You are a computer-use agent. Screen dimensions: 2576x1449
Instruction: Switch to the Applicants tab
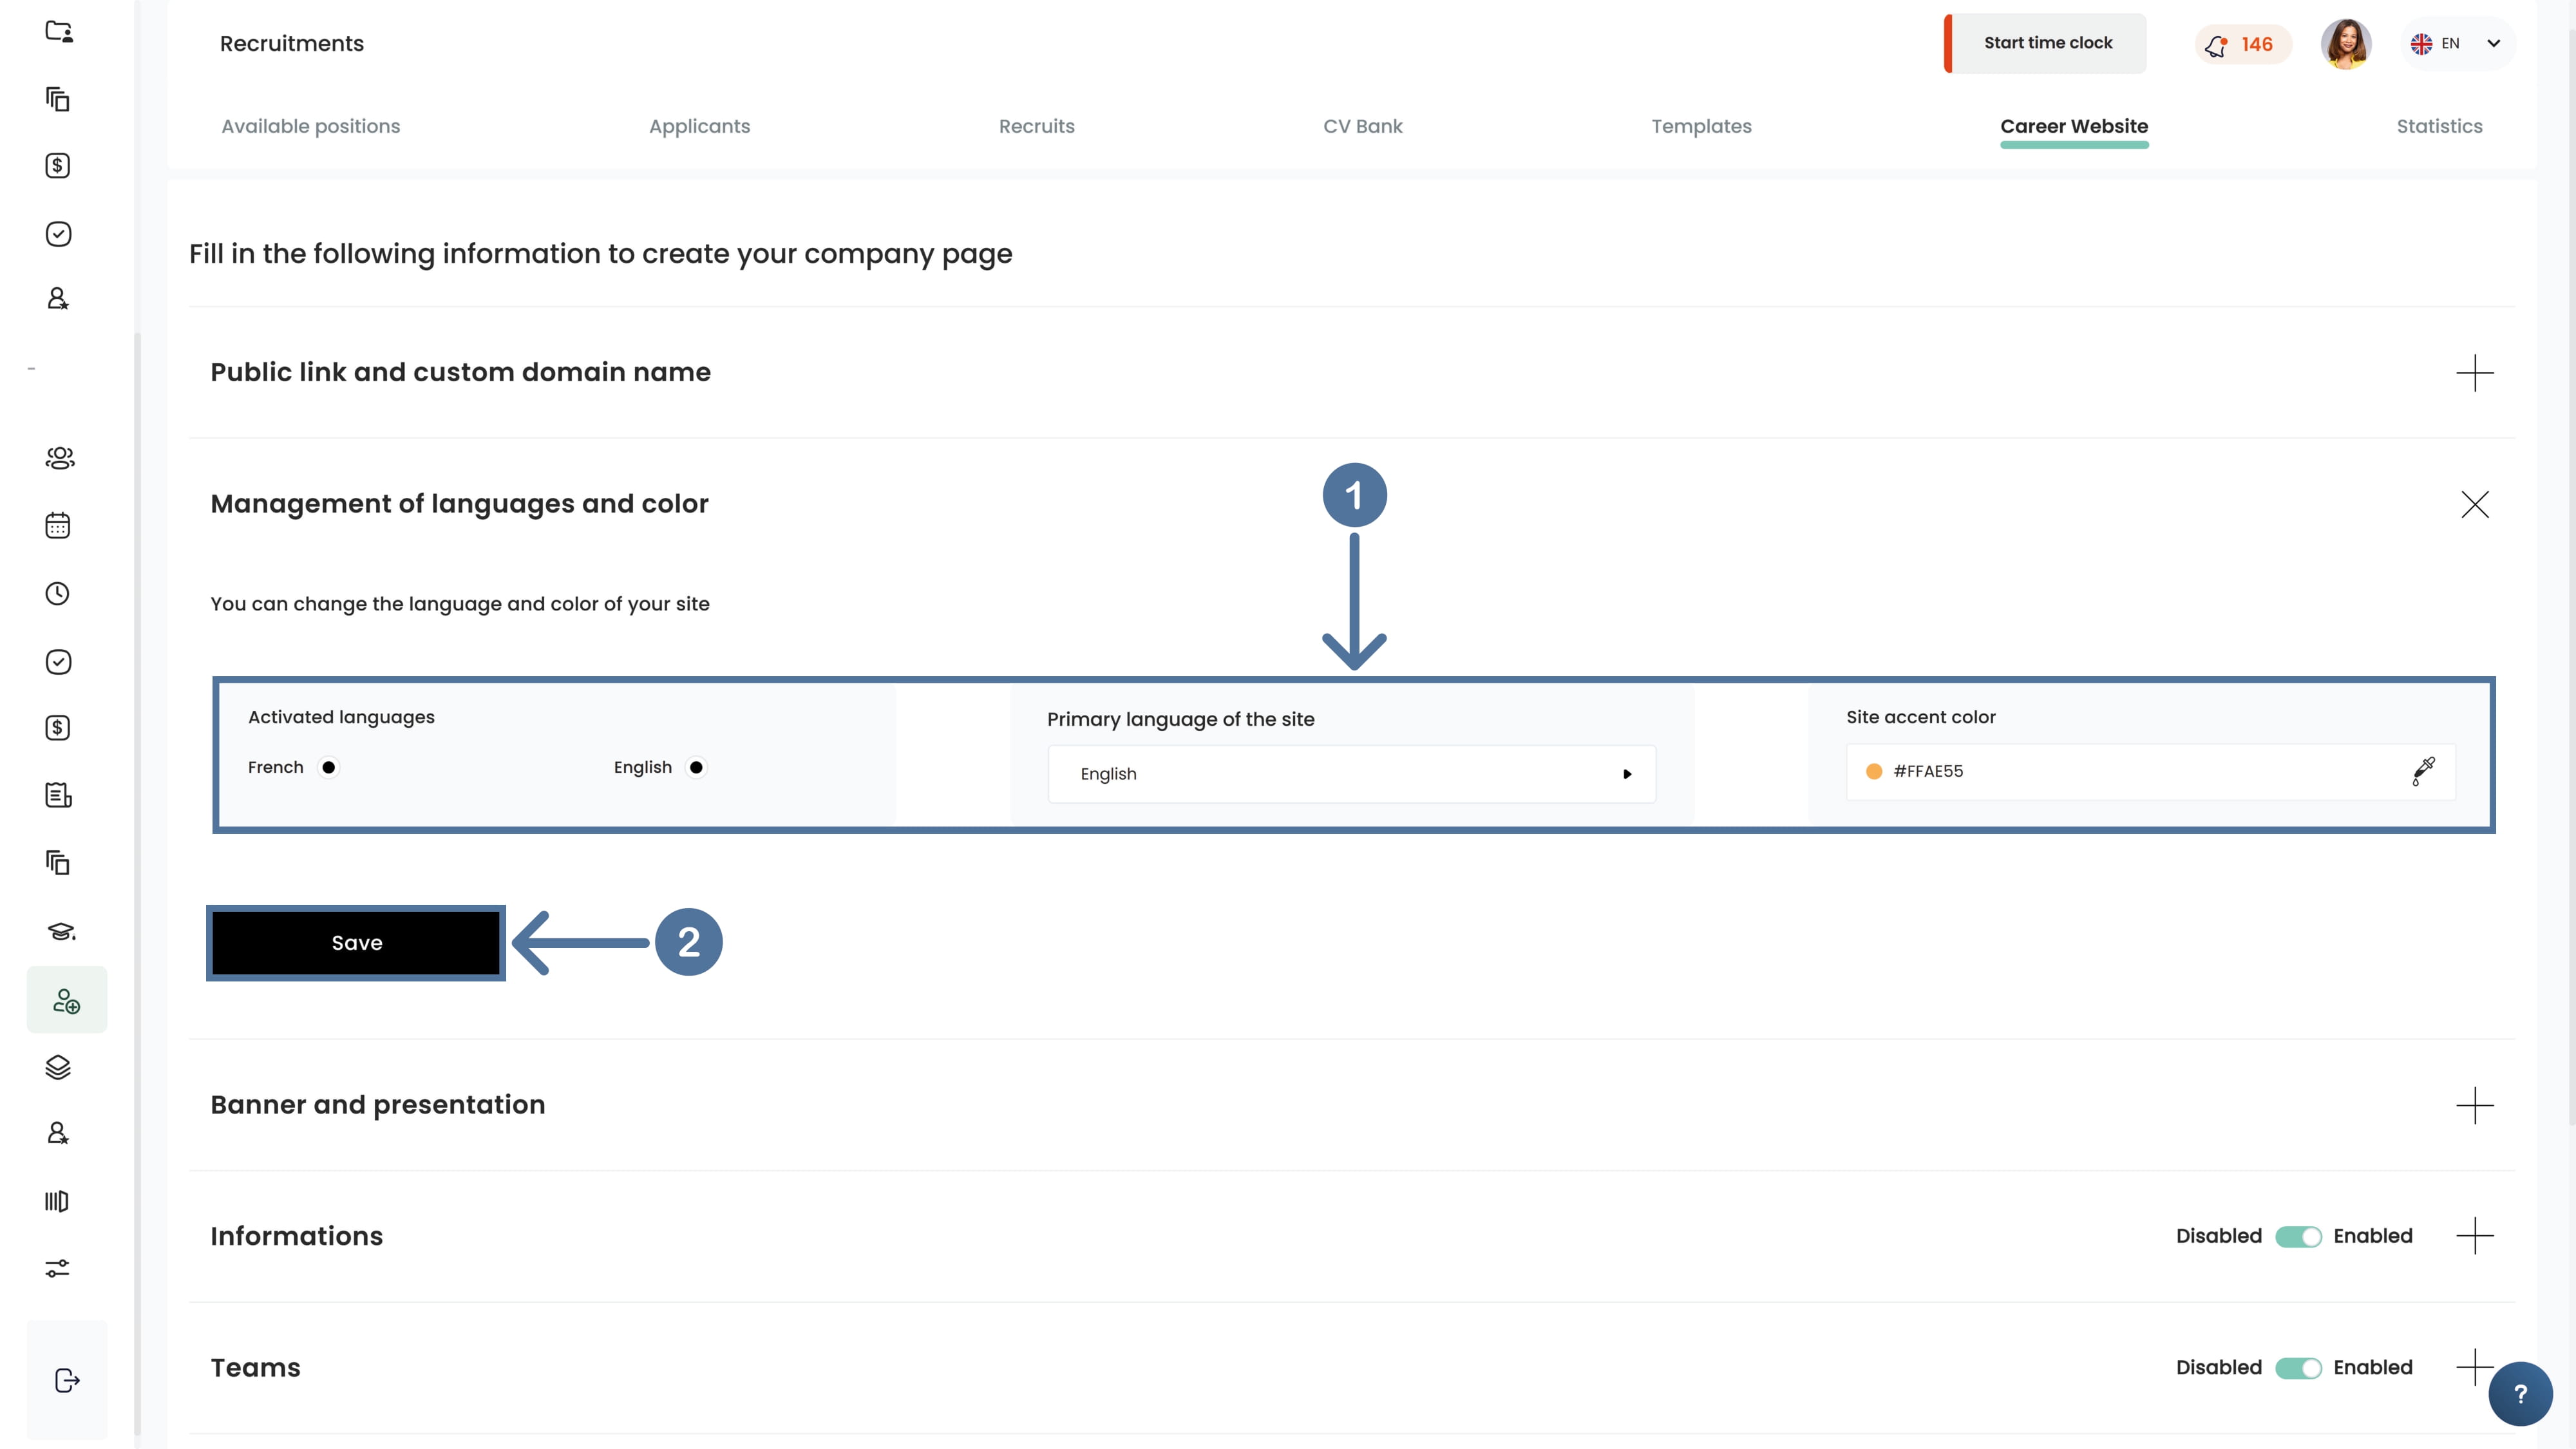699,126
